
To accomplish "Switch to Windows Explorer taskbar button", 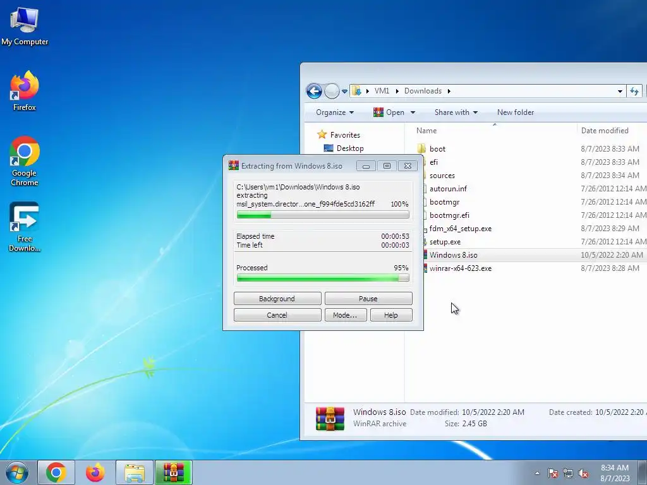I will point(135,472).
